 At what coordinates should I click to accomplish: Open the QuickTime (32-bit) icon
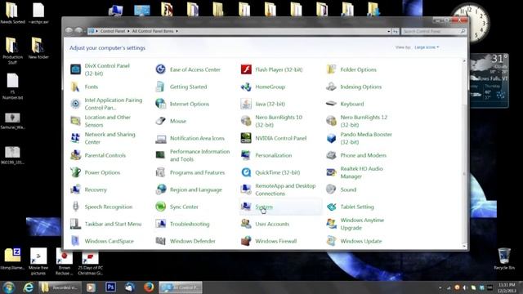click(x=246, y=172)
